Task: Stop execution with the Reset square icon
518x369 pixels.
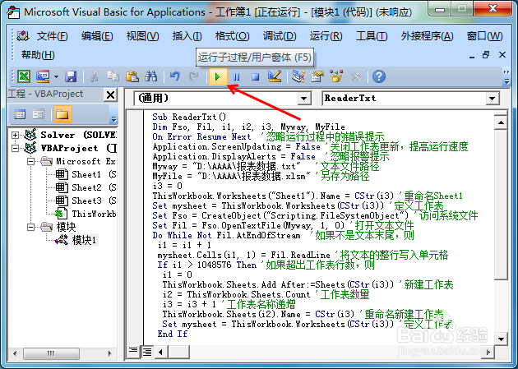Action: click(256, 77)
